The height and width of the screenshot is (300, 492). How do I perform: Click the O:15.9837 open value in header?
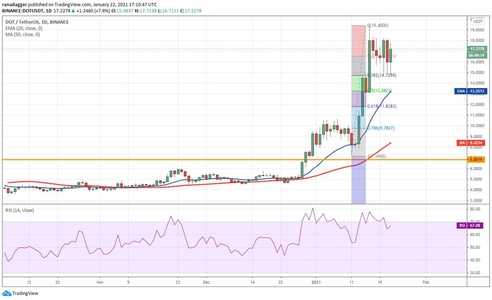pyautogui.click(x=123, y=11)
